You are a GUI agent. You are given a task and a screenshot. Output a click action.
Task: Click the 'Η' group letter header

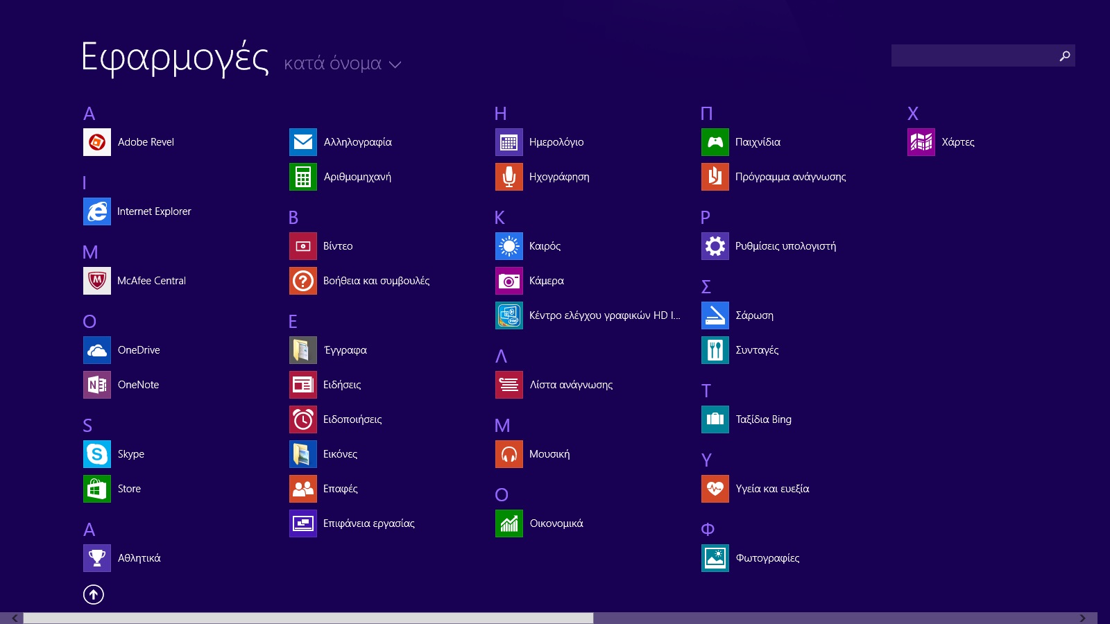tap(500, 114)
